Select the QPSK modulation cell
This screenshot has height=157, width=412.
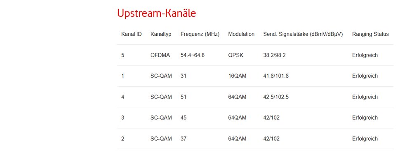(235, 55)
